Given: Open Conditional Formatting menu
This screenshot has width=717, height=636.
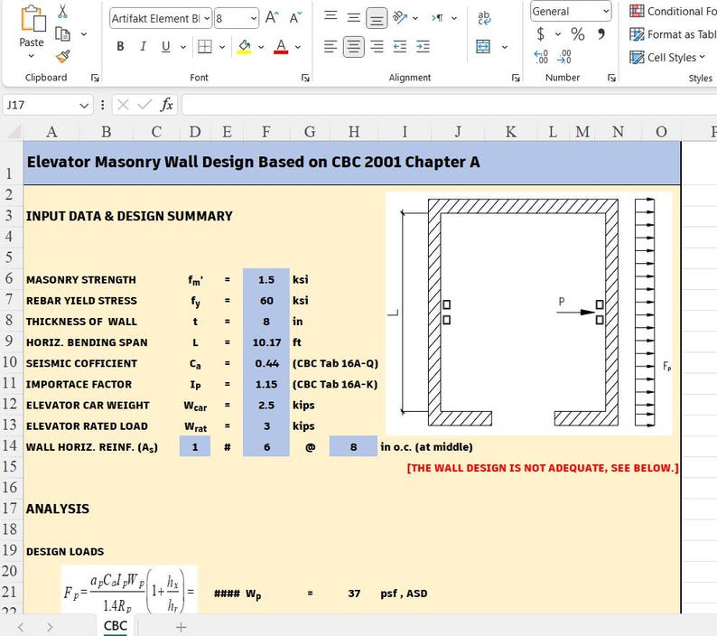Looking at the screenshot, I should click(673, 11).
